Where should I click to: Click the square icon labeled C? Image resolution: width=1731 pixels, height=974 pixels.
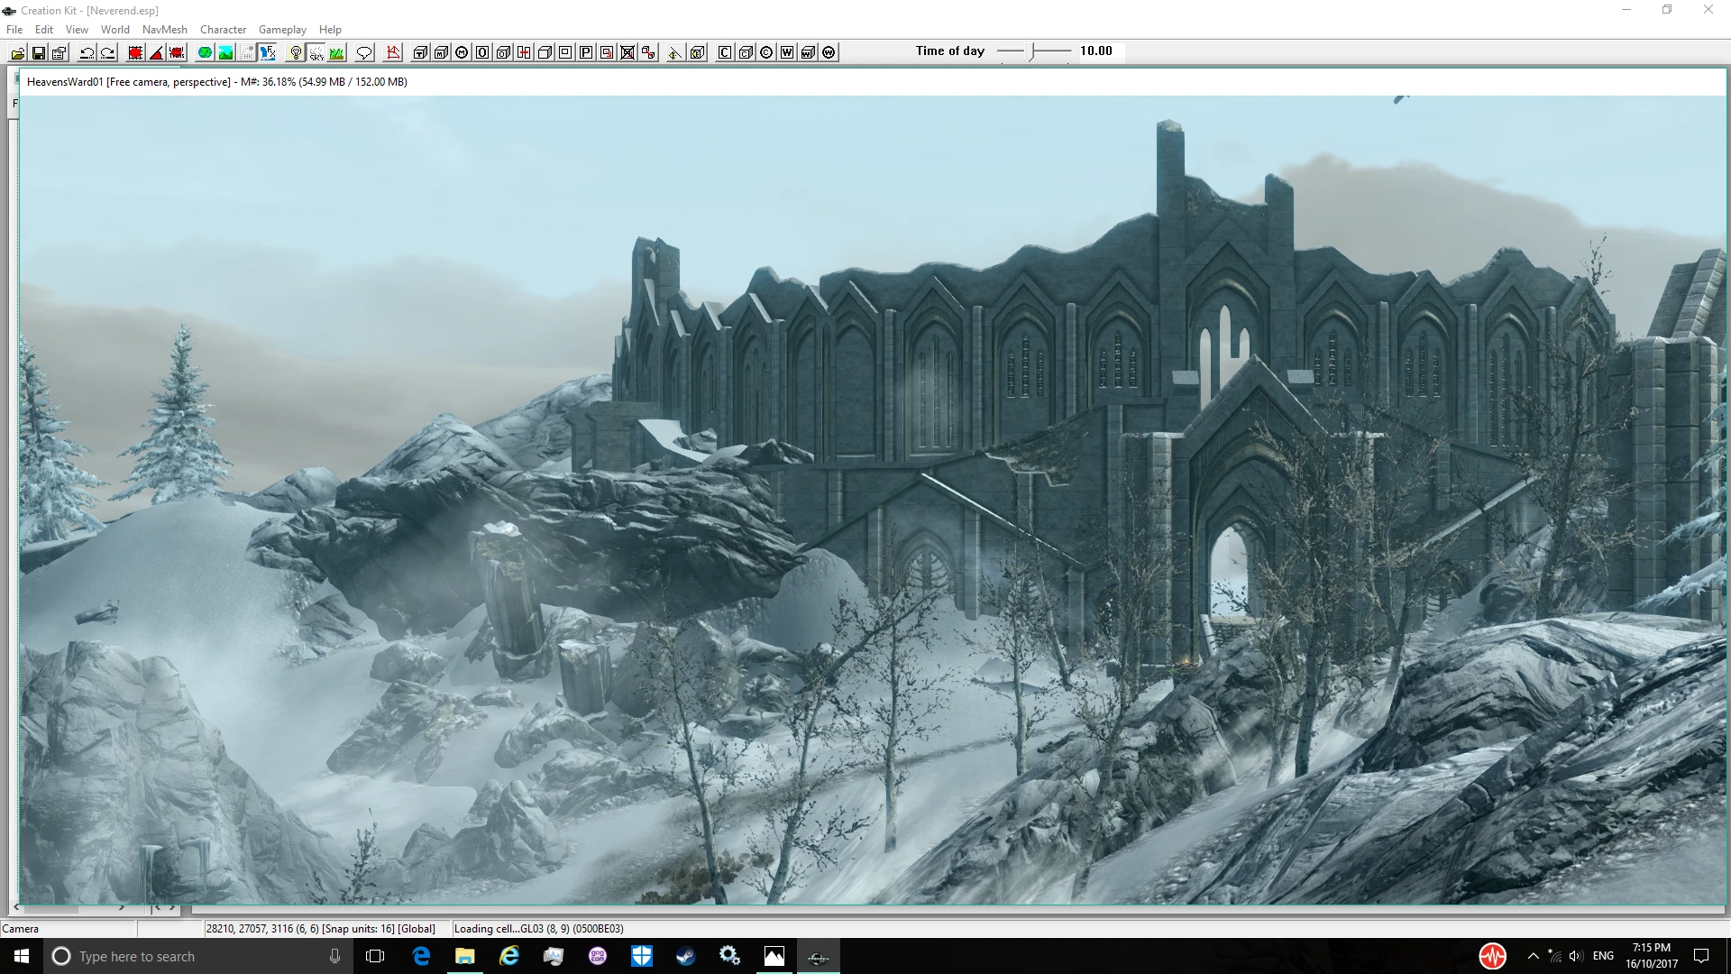pos(725,52)
